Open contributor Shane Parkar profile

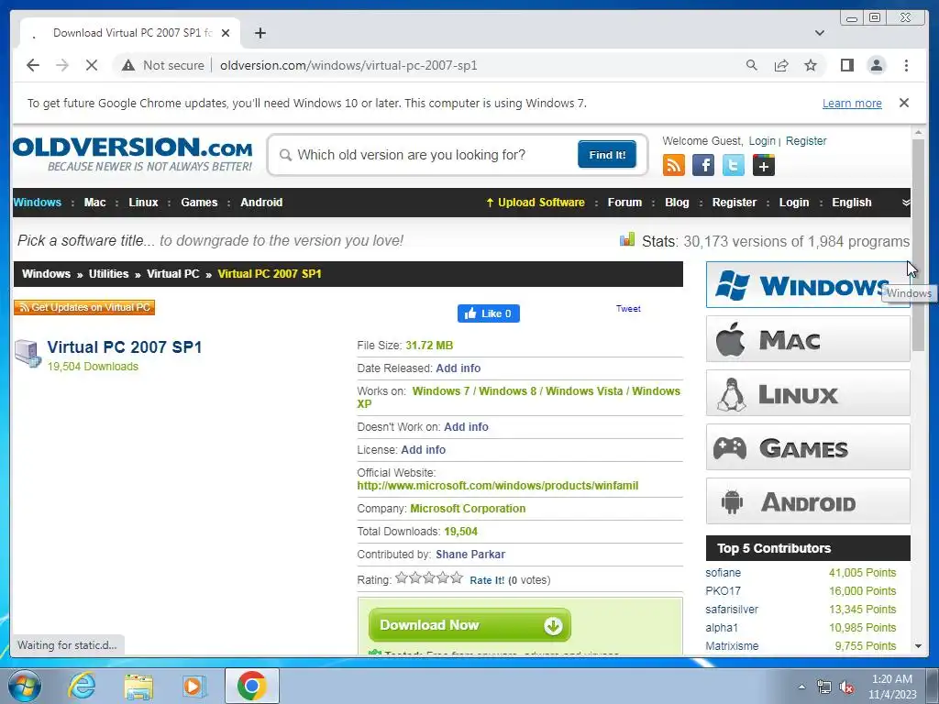click(470, 555)
